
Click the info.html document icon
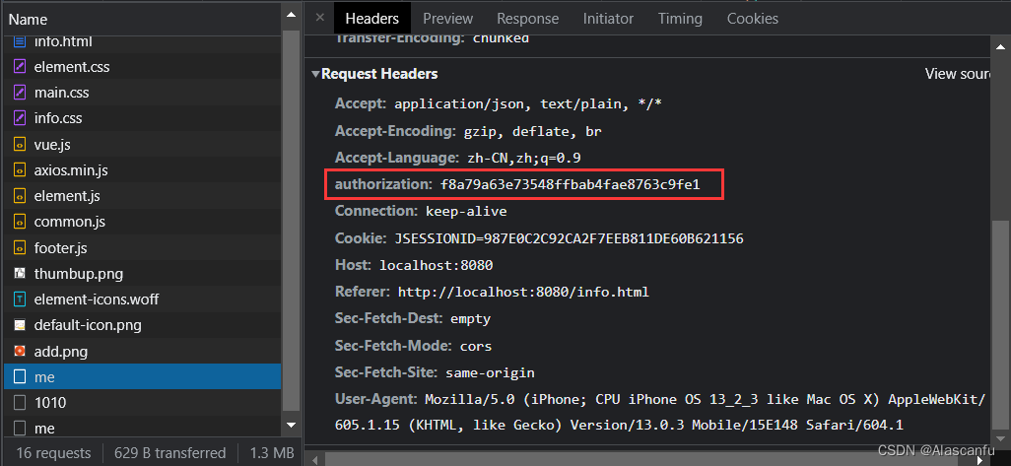click(20, 42)
